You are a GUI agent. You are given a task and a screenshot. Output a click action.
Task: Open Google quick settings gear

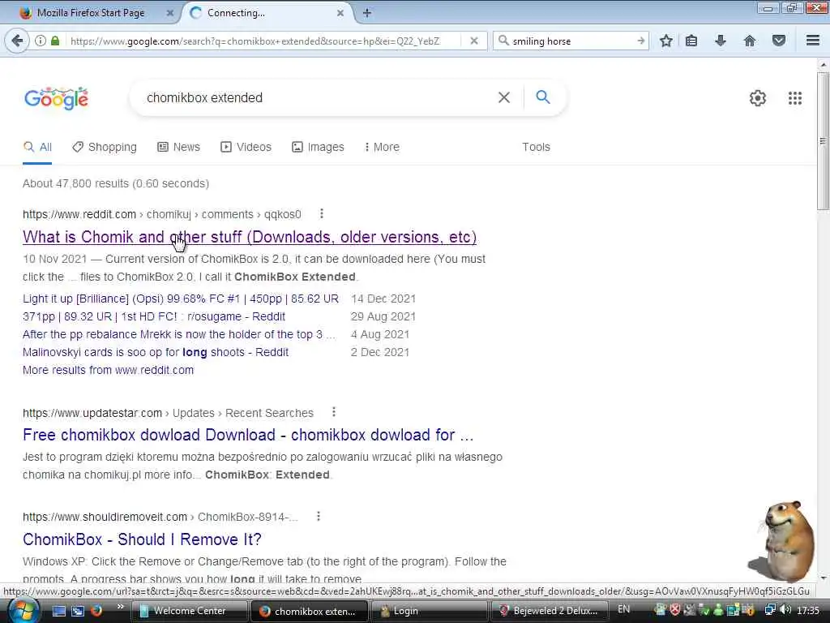(758, 98)
